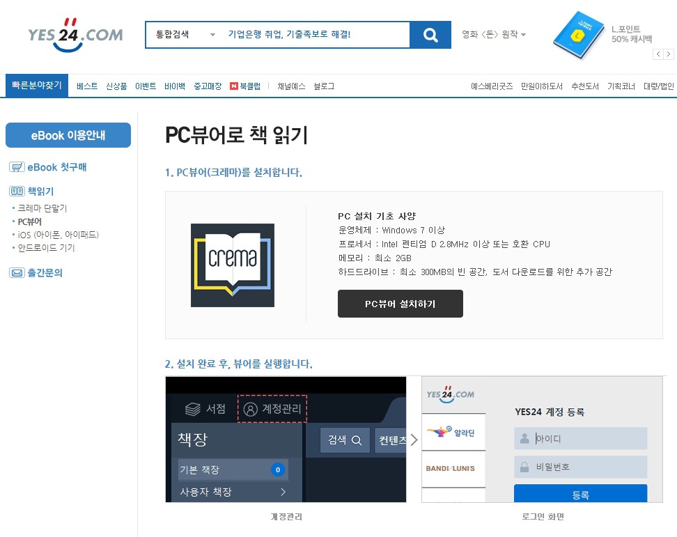Open the eBook 첫구매 sidebar link
Viewport: 677px width, 537px height.
click(x=57, y=167)
